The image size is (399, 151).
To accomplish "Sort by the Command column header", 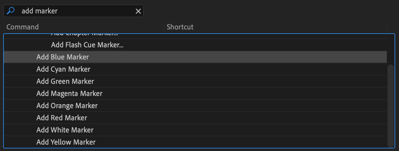I will [22, 27].
